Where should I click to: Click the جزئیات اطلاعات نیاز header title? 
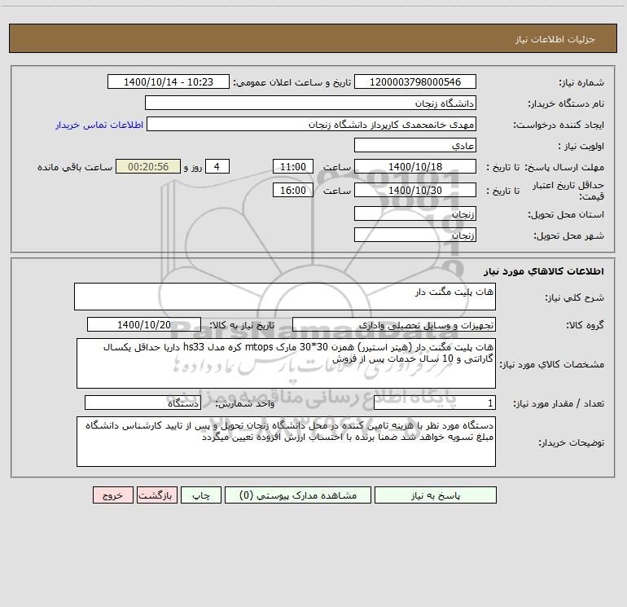[555, 39]
